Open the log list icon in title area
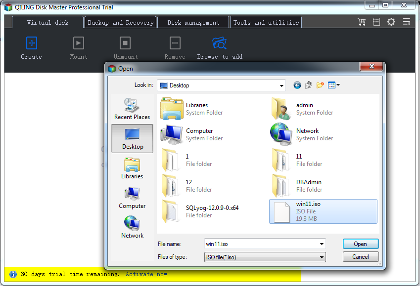420x286 pixels. coord(376,22)
